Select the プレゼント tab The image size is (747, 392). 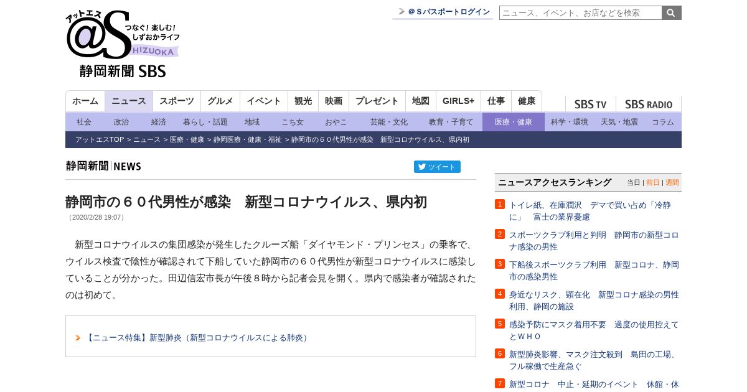(x=377, y=101)
